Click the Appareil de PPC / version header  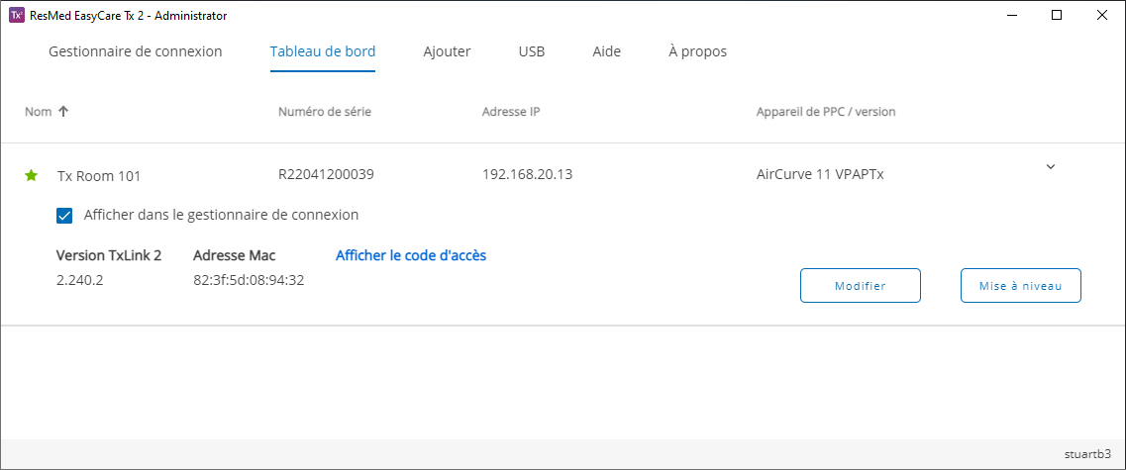point(826,112)
